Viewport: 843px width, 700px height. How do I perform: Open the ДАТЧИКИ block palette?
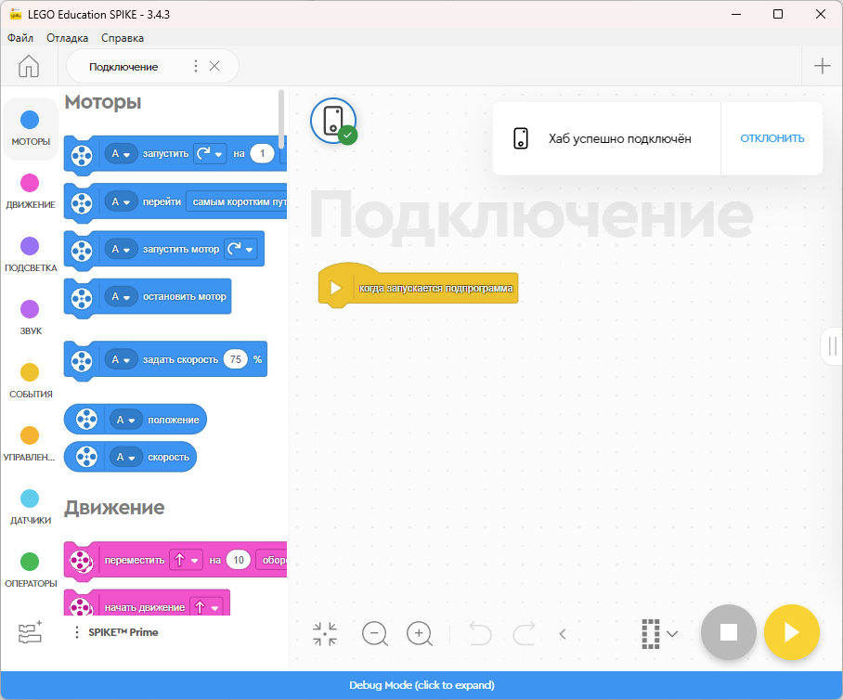(31, 502)
